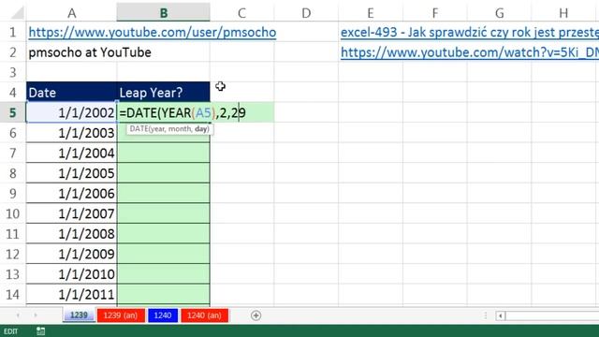Click the macro recording icon in status bar
599x337 pixels.
[x=40, y=331]
